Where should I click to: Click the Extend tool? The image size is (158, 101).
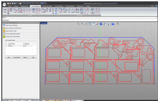73,10
